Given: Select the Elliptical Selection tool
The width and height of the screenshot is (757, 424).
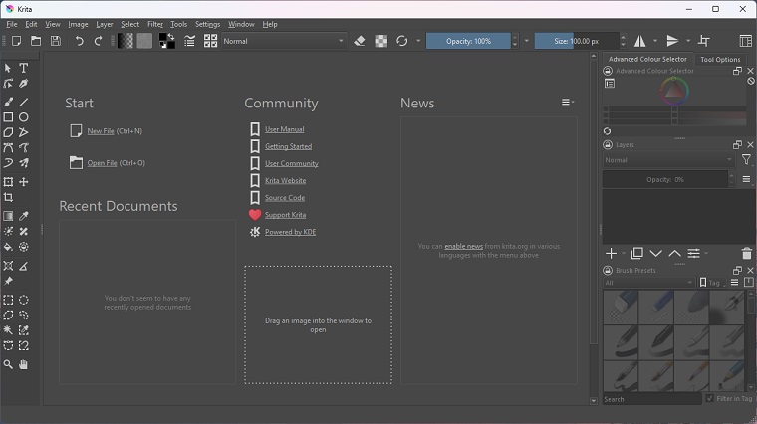Looking at the screenshot, I should (x=23, y=300).
